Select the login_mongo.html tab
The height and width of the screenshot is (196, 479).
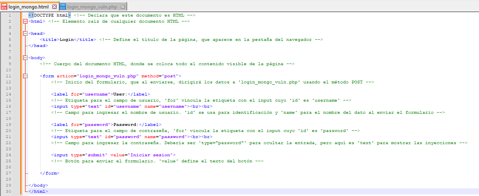[28, 6]
